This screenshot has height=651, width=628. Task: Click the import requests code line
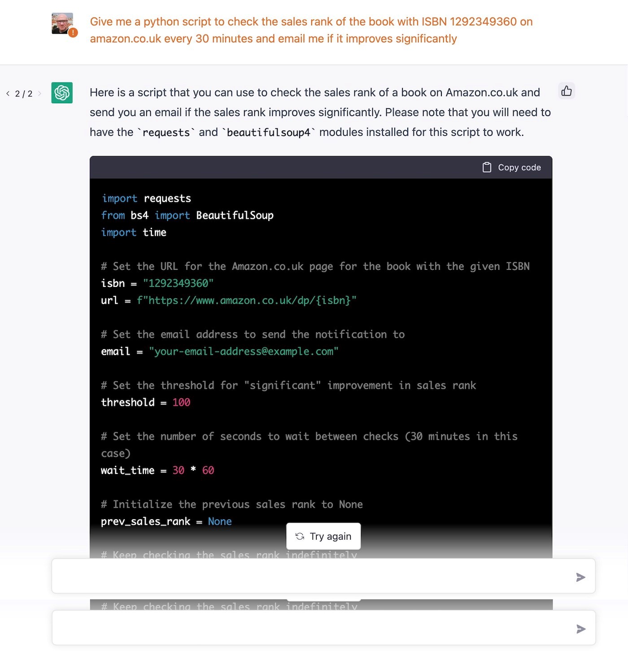(x=146, y=199)
